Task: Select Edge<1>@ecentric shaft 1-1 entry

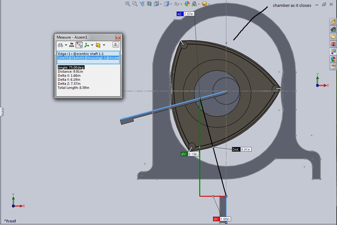Action: coord(81,54)
